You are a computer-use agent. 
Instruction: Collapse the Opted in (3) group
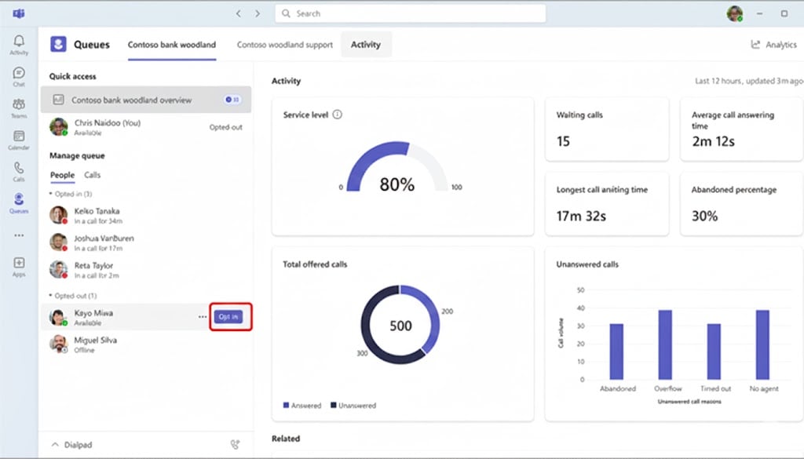pyautogui.click(x=49, y=191)
